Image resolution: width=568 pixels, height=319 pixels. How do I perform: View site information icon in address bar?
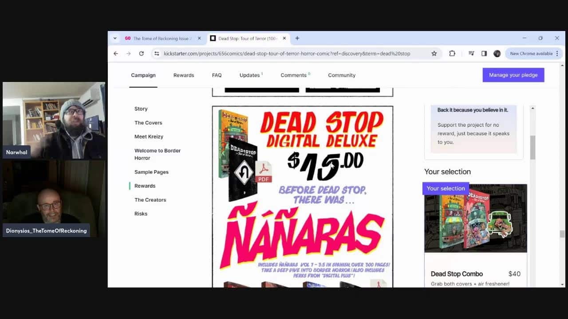tap(156, 54)
